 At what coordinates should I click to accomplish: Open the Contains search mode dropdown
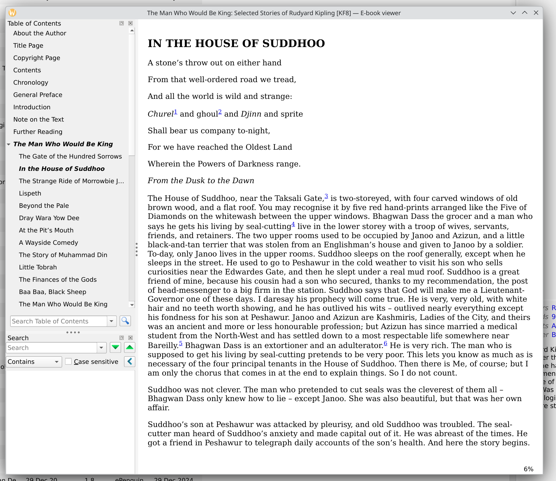pos(34,362)
